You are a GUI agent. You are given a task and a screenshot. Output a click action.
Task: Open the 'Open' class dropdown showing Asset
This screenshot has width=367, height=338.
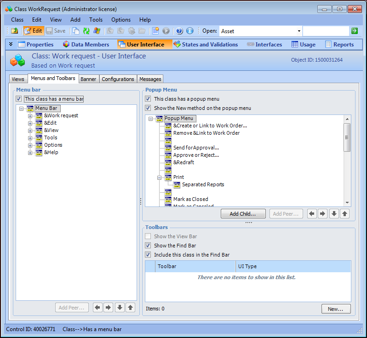[299, 31]
